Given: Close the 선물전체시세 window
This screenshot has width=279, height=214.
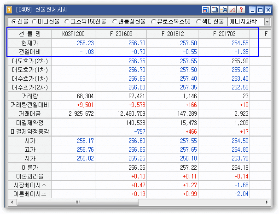Looking at the screenshot, I should (268, 10).
